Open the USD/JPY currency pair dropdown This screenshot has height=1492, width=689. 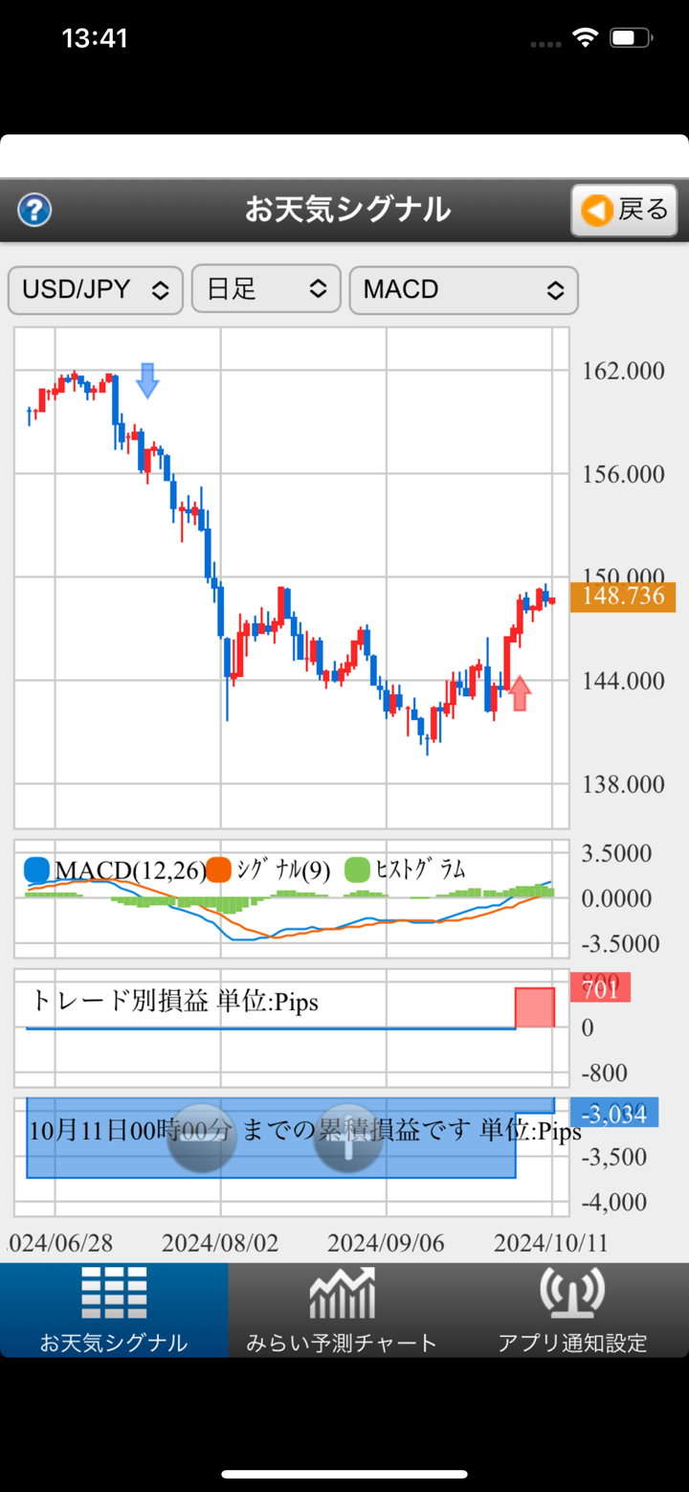95,290
